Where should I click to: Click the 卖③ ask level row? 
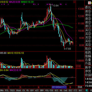pos(88,19)
